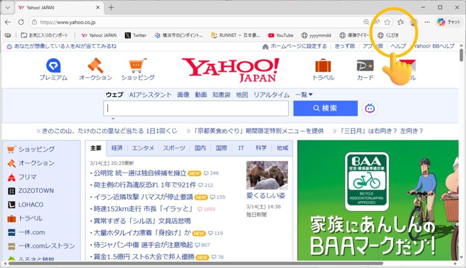Click the AI assistant robot icon
The height and width of the screenshot is (268, 466).
click(x=370, y=108)
